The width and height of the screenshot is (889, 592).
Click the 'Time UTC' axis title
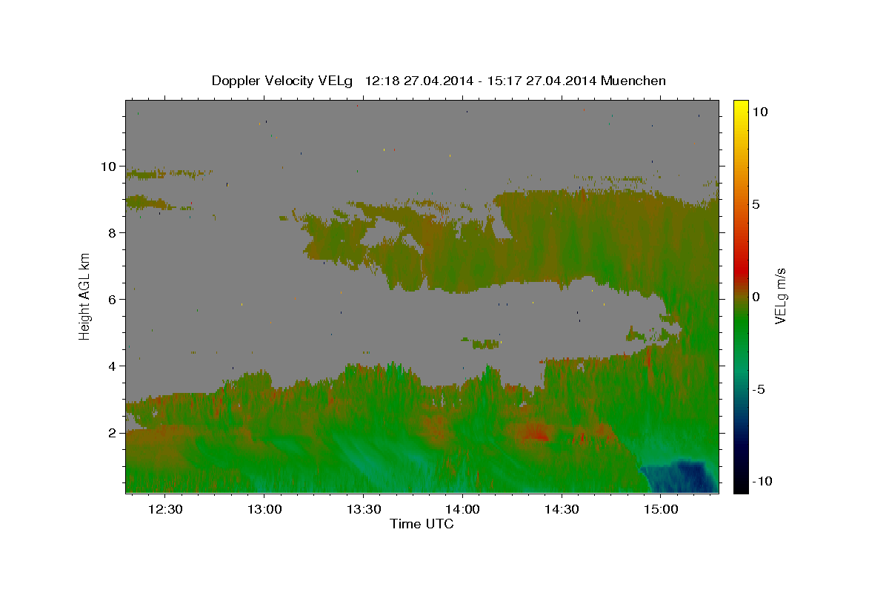[x=422, y=524]
